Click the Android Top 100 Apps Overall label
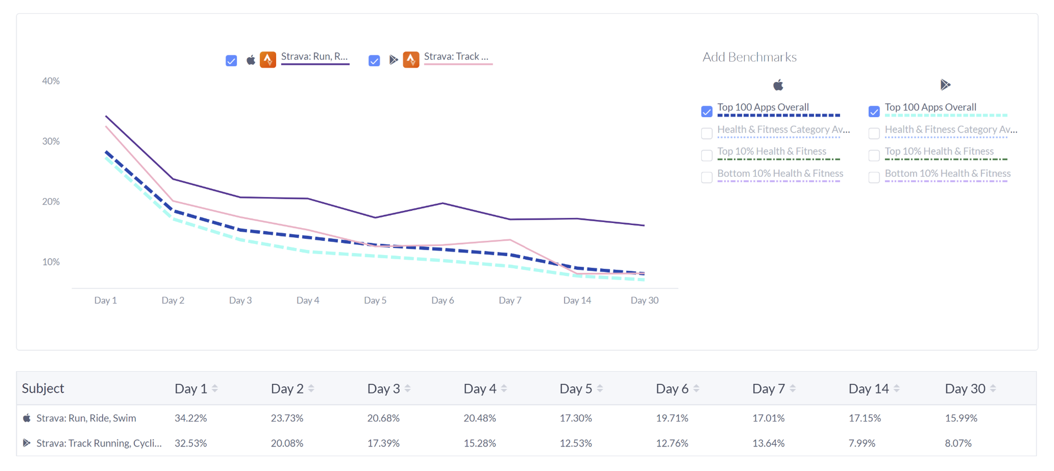Screen dimensions: 1054x471 930,107
